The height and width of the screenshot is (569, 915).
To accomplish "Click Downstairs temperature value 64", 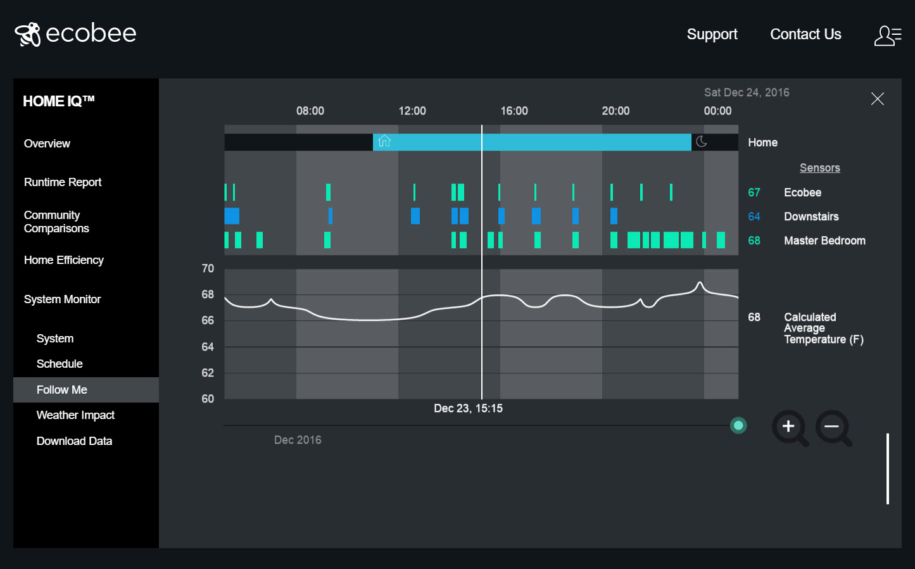I will (754, 216).
